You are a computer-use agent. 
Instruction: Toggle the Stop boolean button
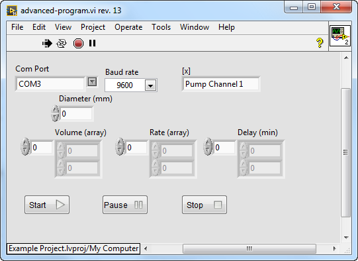[204, 205]
